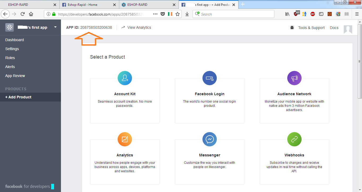Click the Account Kit product icon

point(125,78)
